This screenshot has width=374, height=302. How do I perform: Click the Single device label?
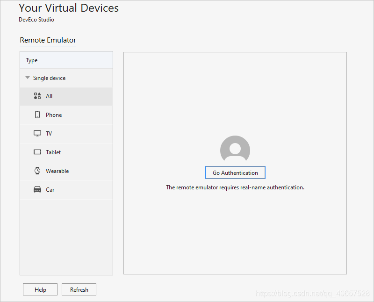pos(49,78)
